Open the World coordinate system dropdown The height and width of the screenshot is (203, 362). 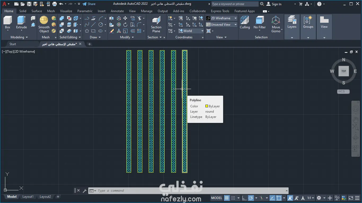click(x=191, y=31)
